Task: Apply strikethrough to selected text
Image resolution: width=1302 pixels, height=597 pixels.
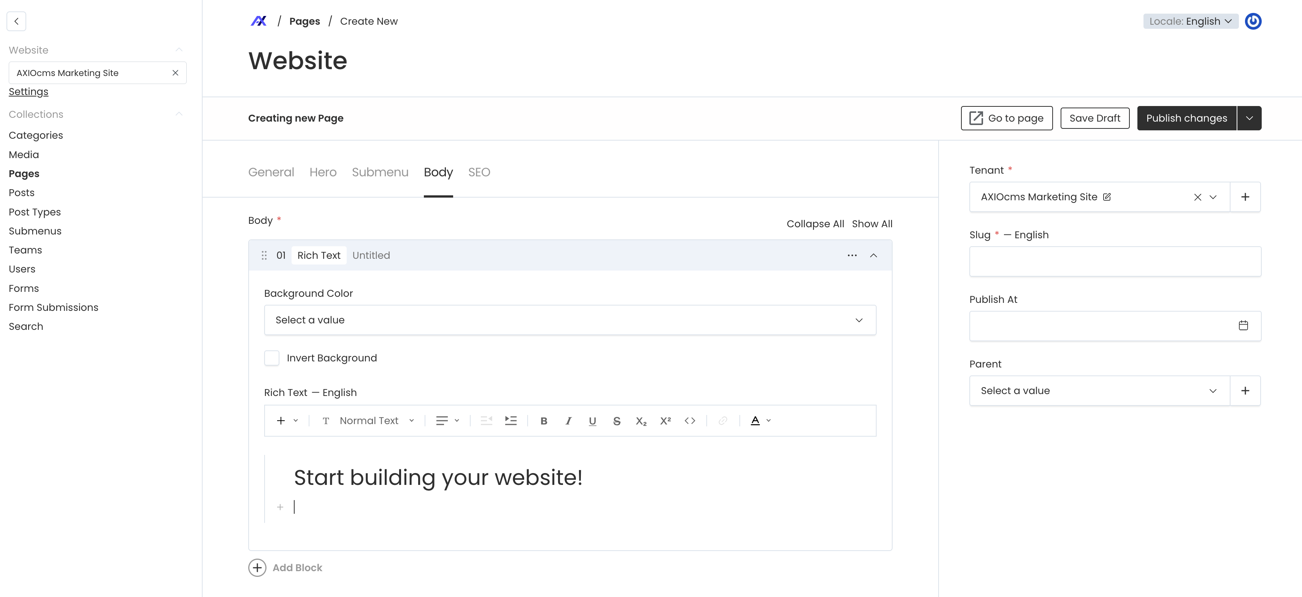Action: (617, 421)
